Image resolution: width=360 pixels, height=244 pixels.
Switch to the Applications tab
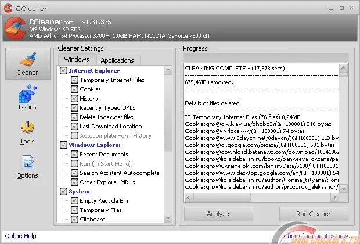pos(117,60)
